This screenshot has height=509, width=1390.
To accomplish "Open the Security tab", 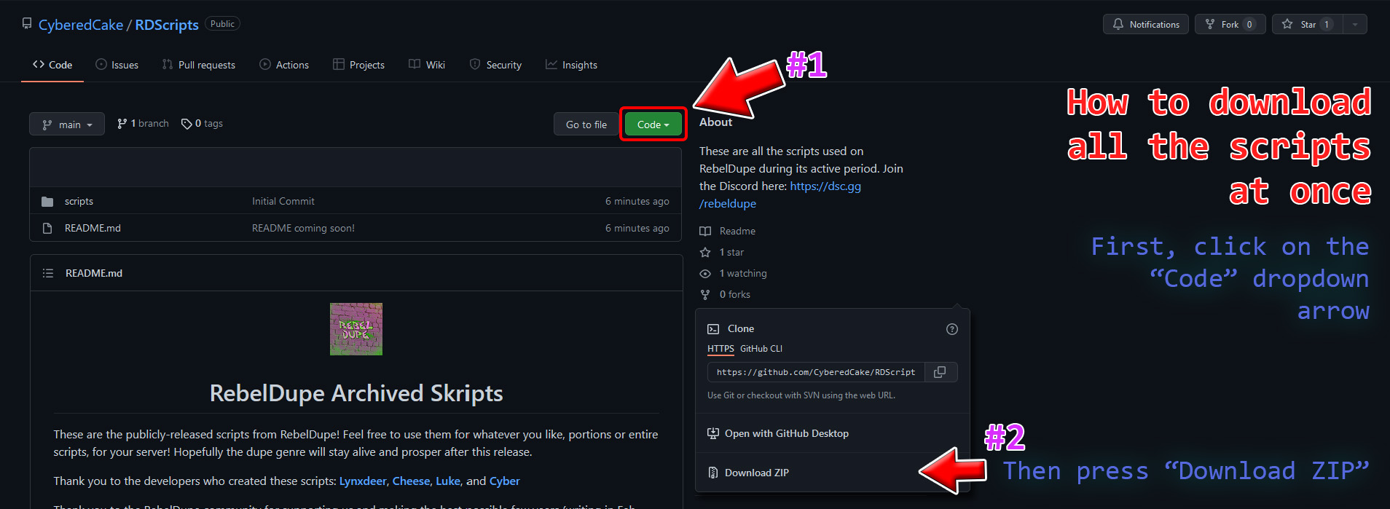I will coord(495,65).
